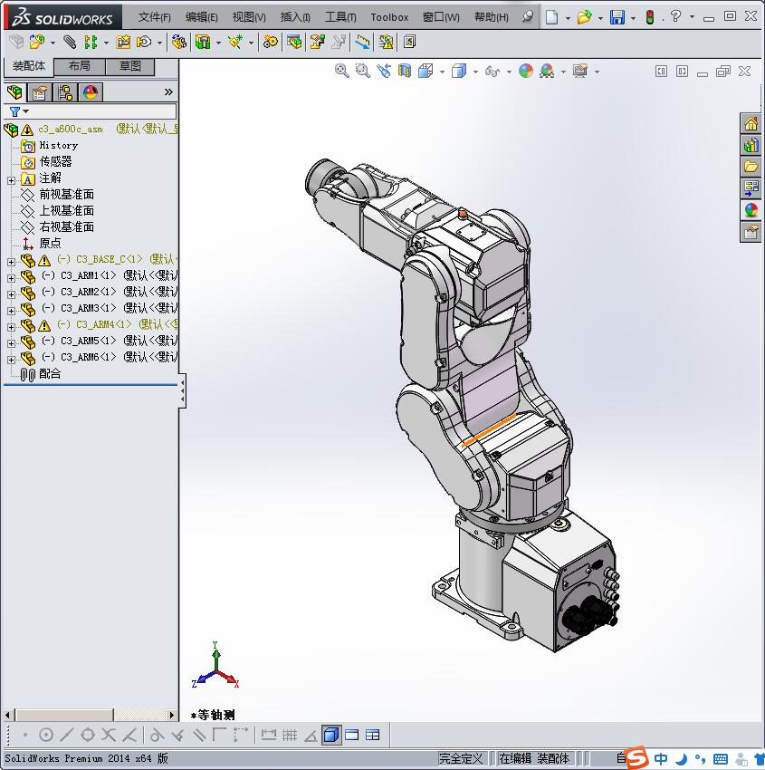Click the Performance Evaluation warning icon

pos(387,43)
